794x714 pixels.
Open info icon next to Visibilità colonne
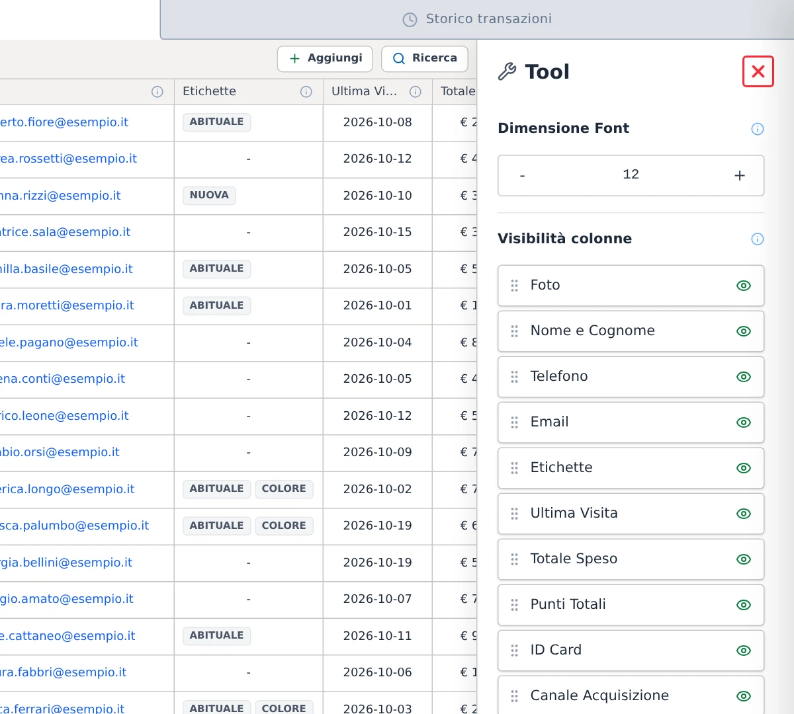point(758,239)
